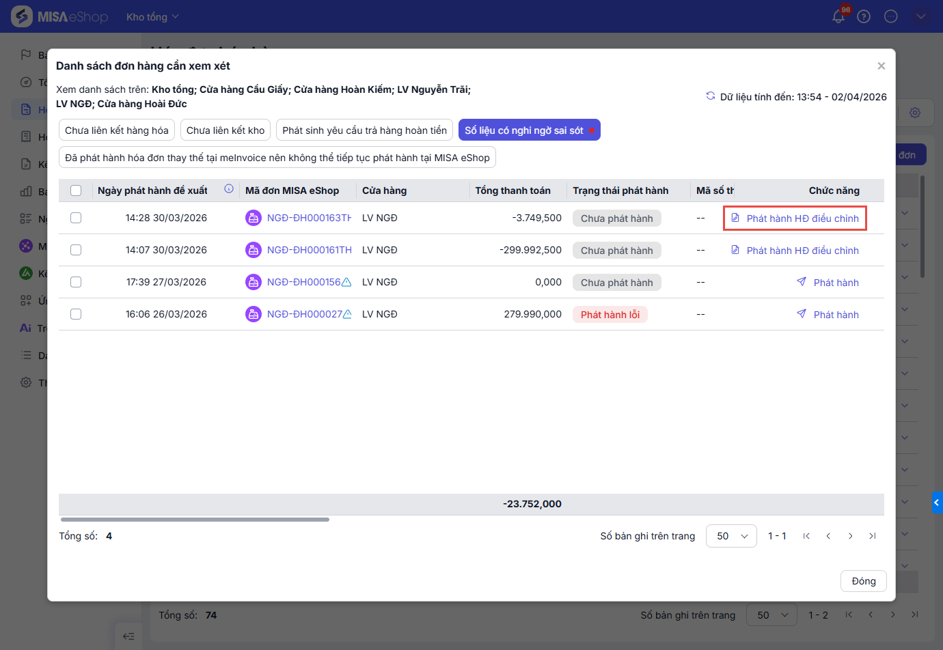Viewport: 943px width, 650px height.
Task: Check the row dated 14:28 30/03/2026
Action: (x=76, y=218)
